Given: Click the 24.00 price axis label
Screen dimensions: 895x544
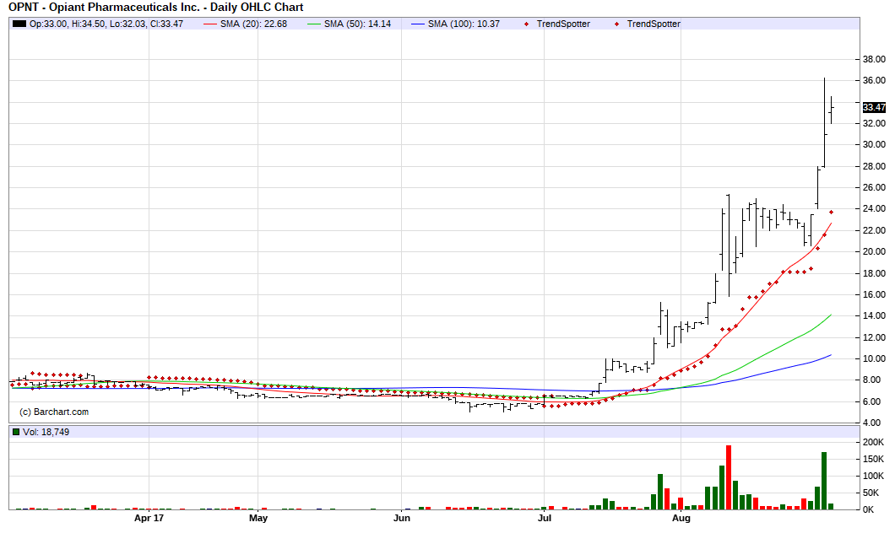Looking at the screenshot, I should click(x=874, y=208).
